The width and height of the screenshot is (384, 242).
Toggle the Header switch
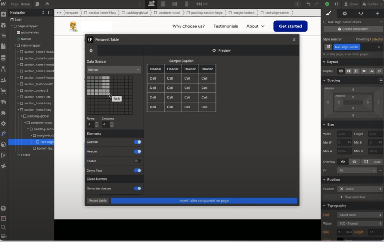(138, 151)
